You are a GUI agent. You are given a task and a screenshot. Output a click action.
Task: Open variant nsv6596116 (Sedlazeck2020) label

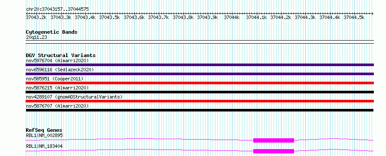(x=60, y=70)
